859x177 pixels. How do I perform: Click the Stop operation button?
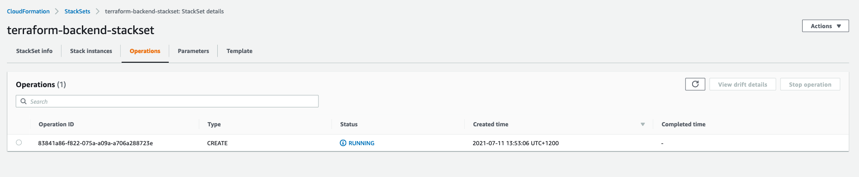(810, 84)
